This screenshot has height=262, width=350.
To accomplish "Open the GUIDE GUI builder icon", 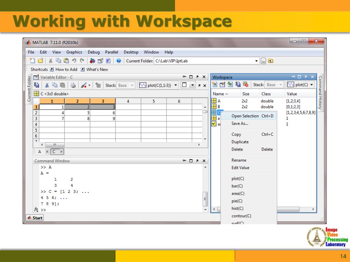I will (x=100, y=61).
